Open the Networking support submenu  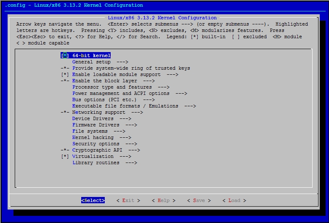pyautogui.click(x=108, y=112)
